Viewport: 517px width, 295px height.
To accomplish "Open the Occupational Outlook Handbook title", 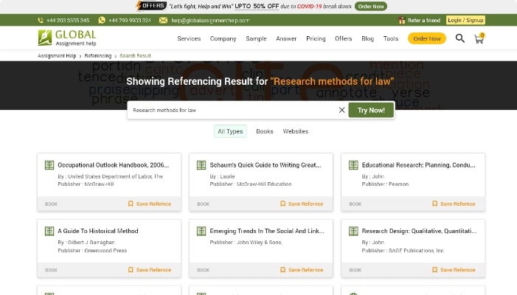I will coord(113,164).
